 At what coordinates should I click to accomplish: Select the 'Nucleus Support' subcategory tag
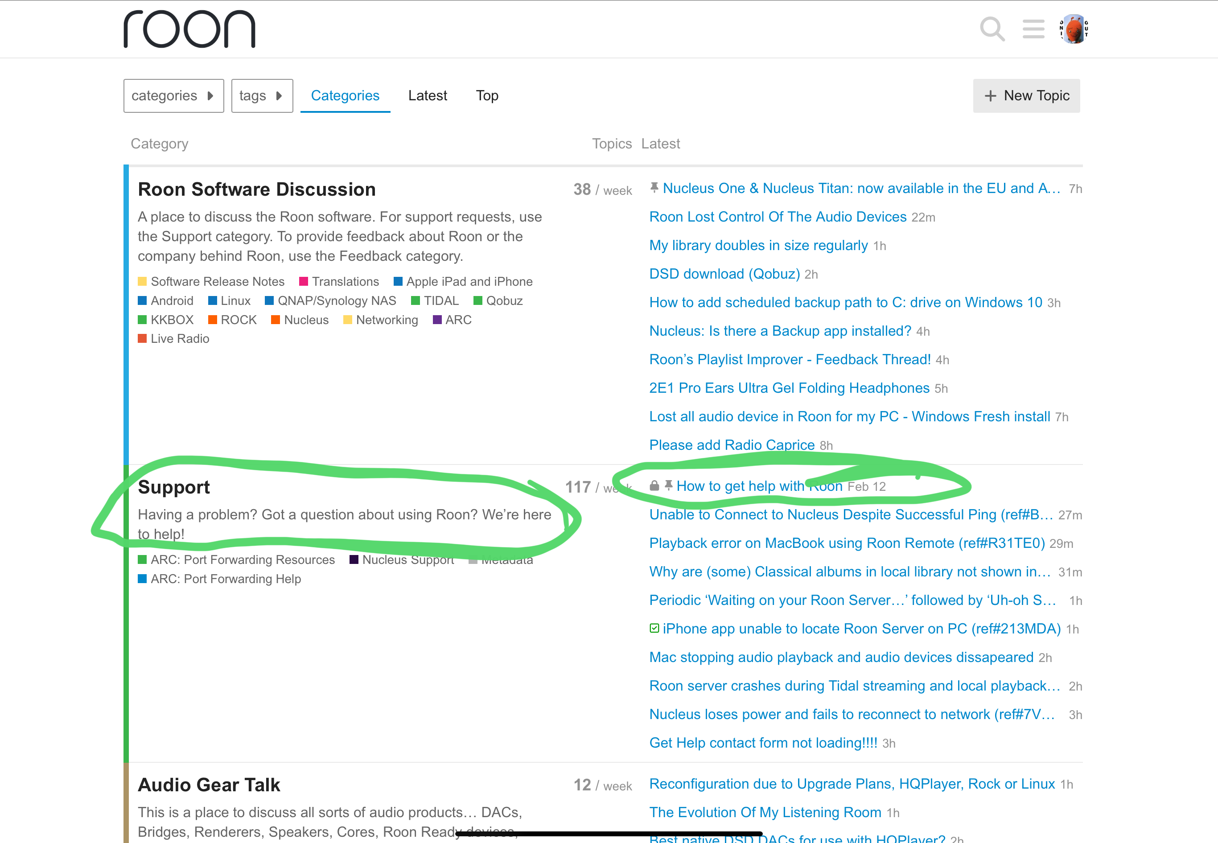[408, 560]
